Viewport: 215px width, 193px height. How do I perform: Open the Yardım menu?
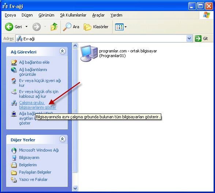point(116,15)
